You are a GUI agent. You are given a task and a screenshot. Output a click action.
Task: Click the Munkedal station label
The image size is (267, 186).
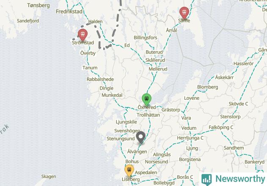pos(112,95)
